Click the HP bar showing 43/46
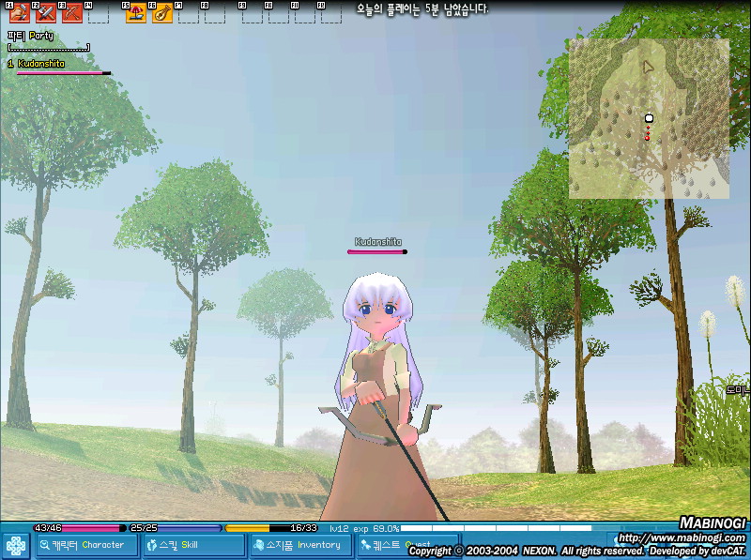The width and height of the screenshot is (751, 560). point(80,528)
